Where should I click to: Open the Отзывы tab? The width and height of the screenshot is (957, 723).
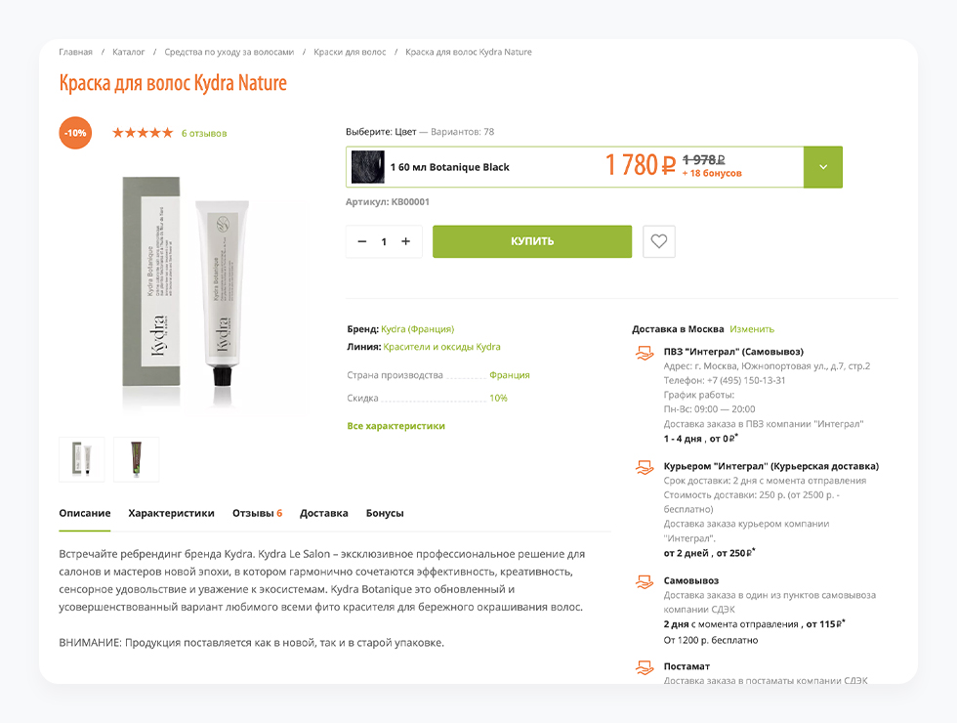coord(257,513)
